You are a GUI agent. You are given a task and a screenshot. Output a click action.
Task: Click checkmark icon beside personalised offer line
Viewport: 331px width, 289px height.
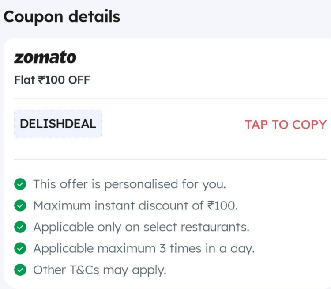[20, 184]
